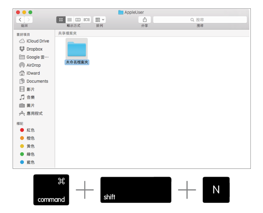This screenshot has height=213, width=263.
Task: Open 圖片 (Pictures) in the sidebar
Action: point(27,105)
